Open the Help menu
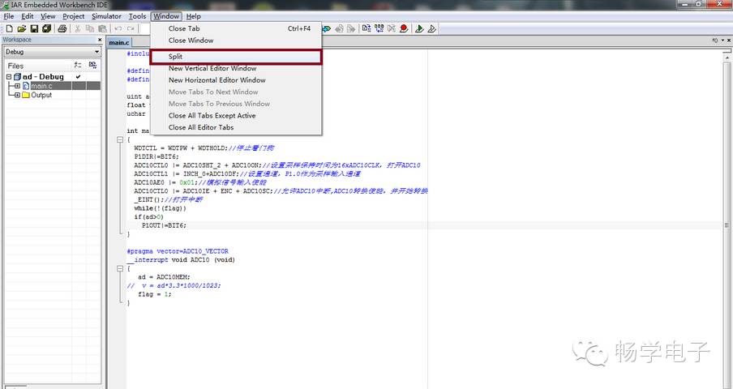Viewport: 733px width, 389px height. [x=194, y=16]
